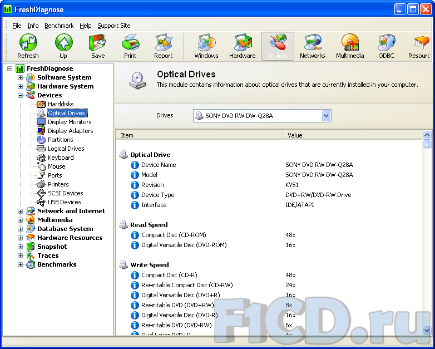Click the Rewritable DVD (DVD-RW) row

(269, 325)
